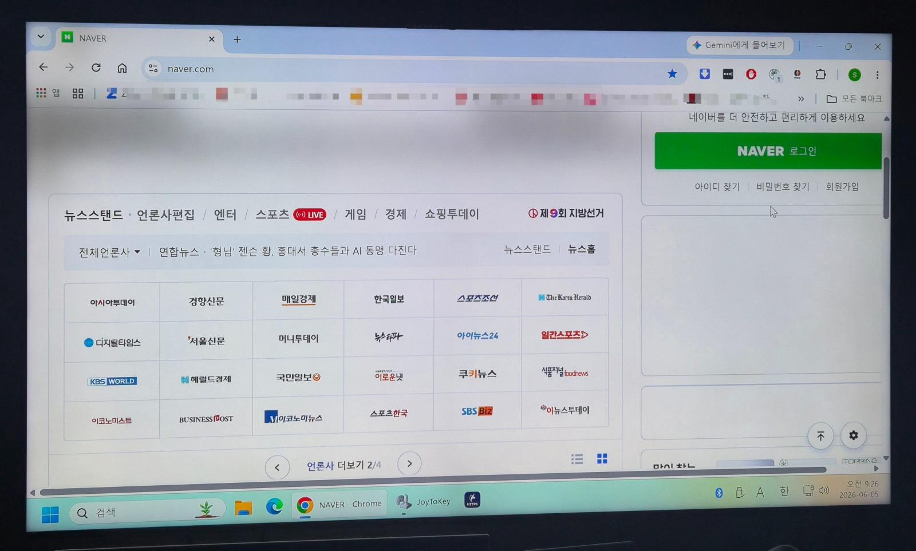Open 아시아투데이 press logo

[112, 303]
